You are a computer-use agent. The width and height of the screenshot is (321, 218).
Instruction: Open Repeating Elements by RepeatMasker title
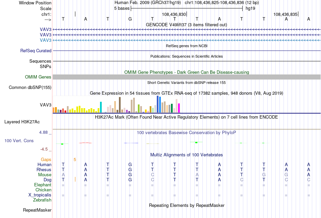[x=187, y=206]
